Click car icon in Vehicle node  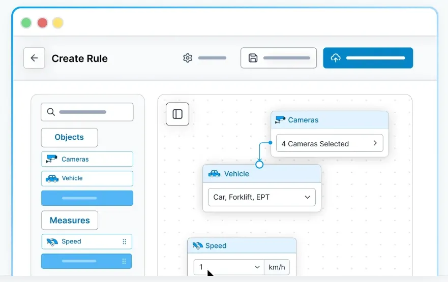(x=214, y=174)
